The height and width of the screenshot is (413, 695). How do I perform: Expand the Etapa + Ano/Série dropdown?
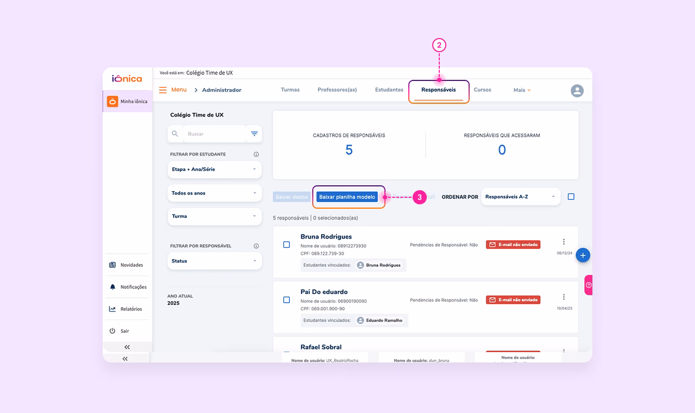click(x=214, y=170)
